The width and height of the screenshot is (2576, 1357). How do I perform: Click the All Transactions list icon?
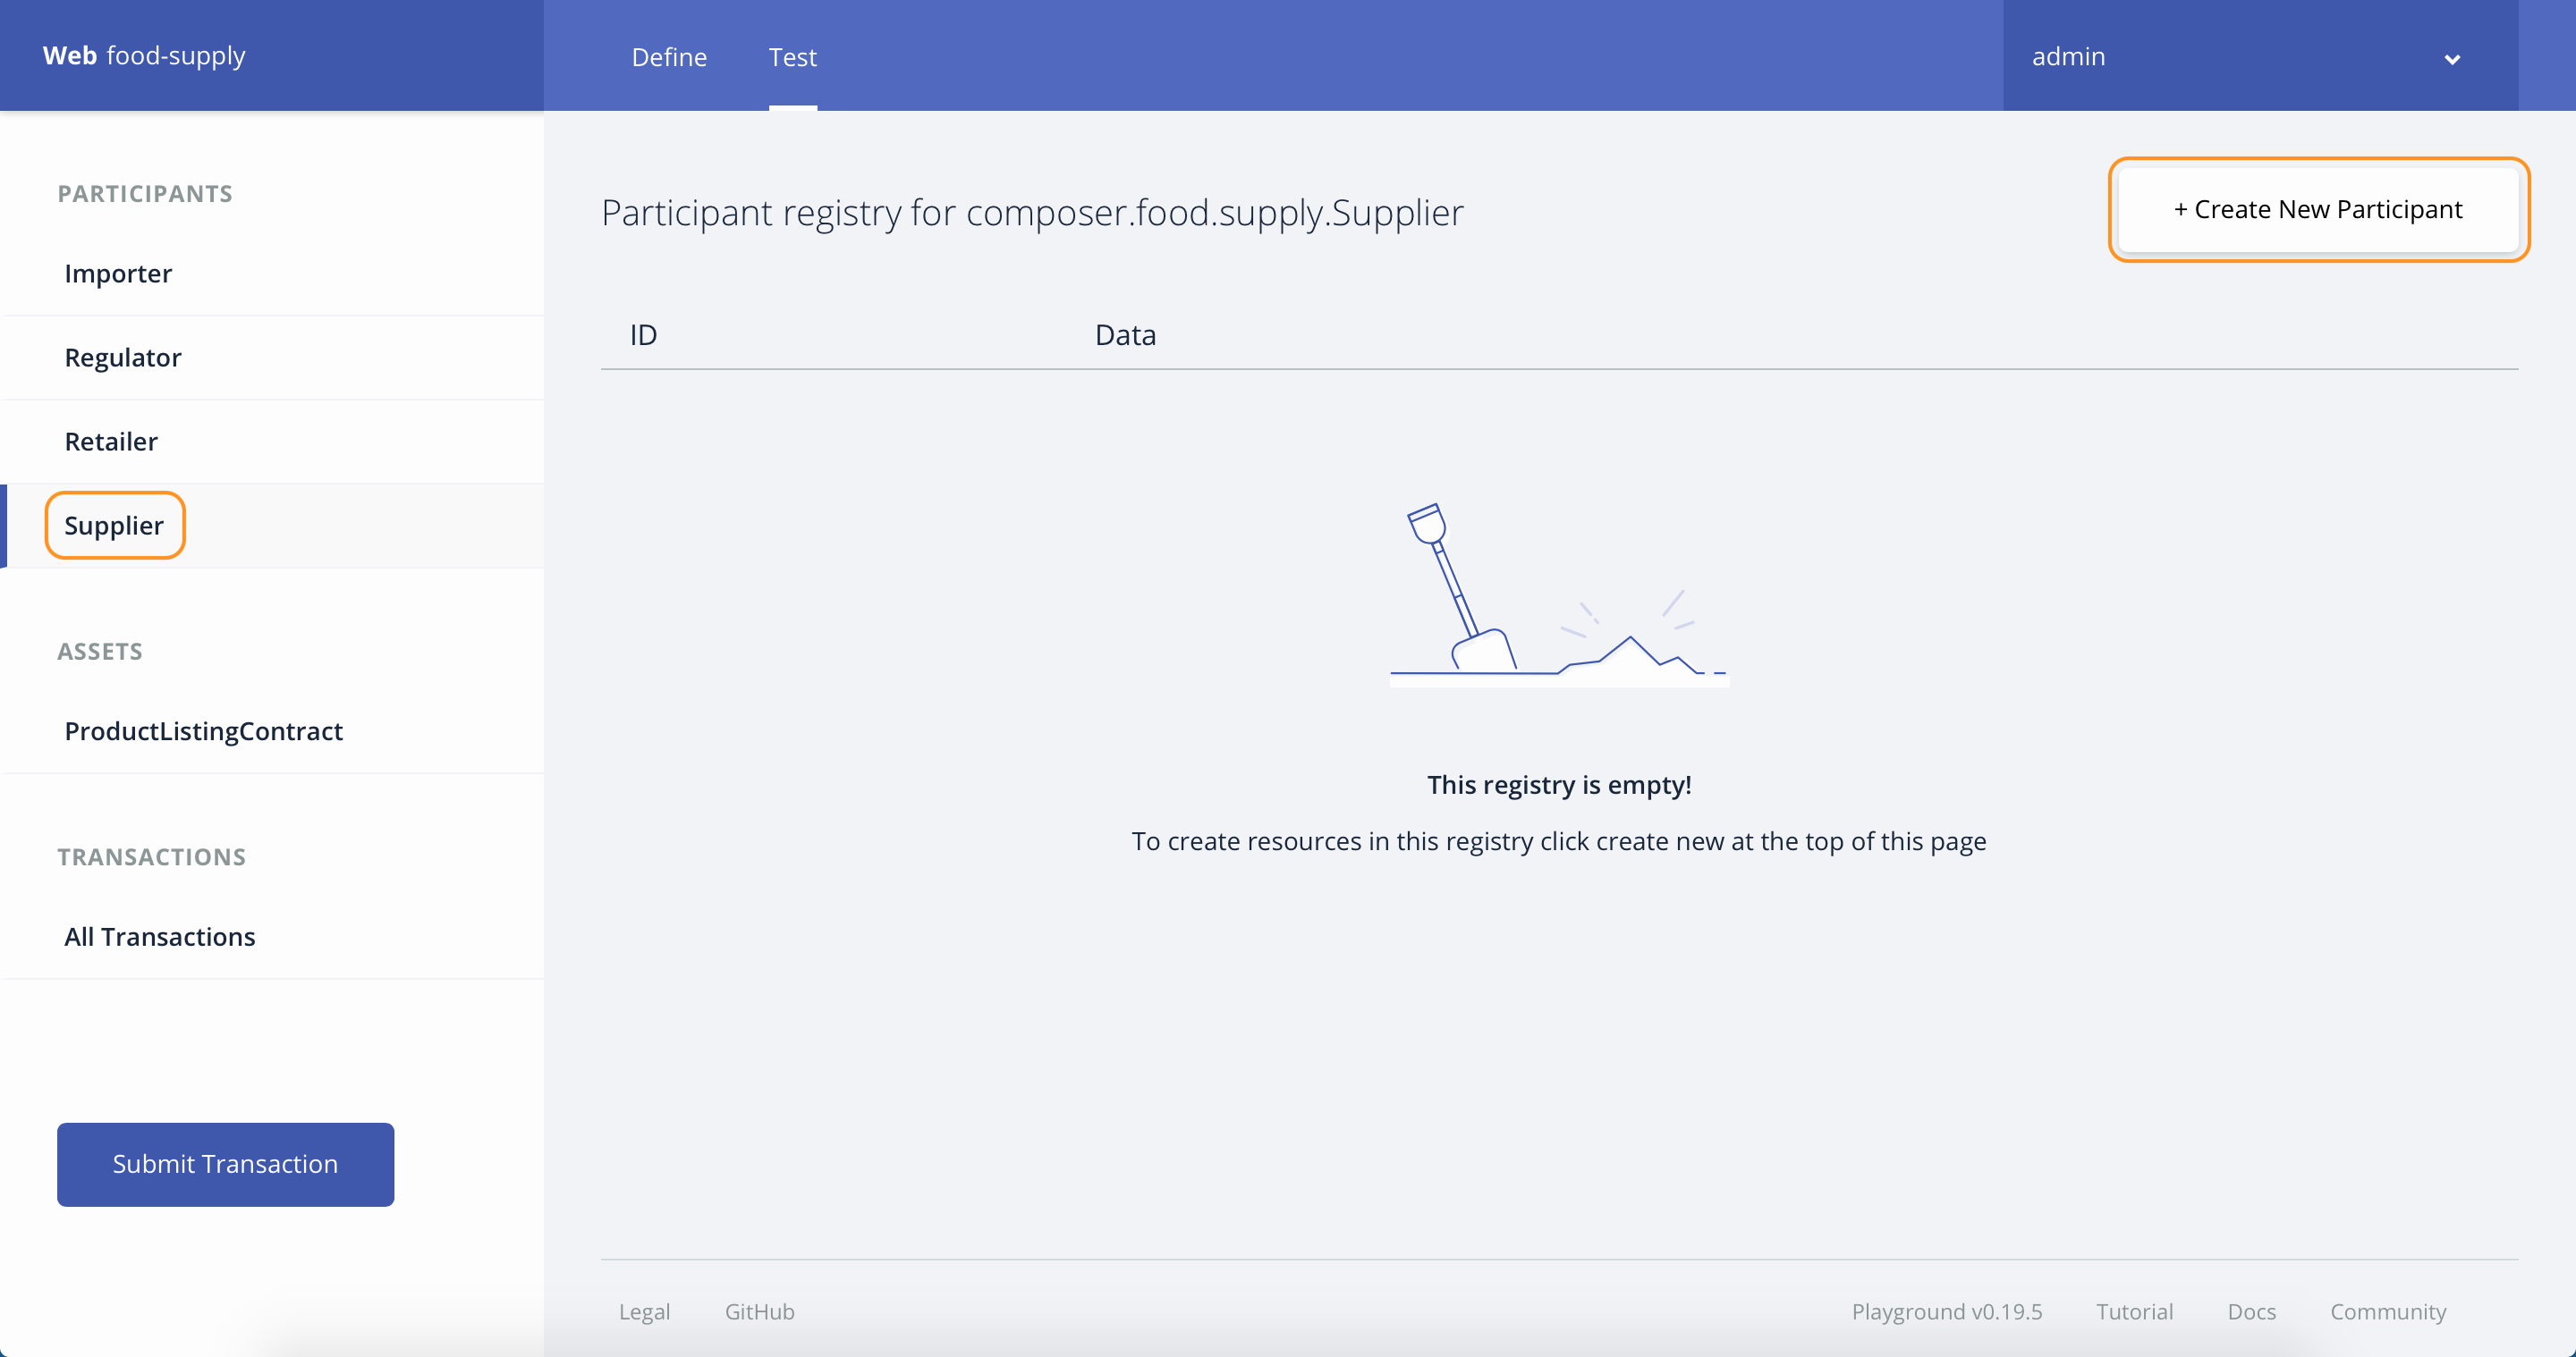point(160,937)
